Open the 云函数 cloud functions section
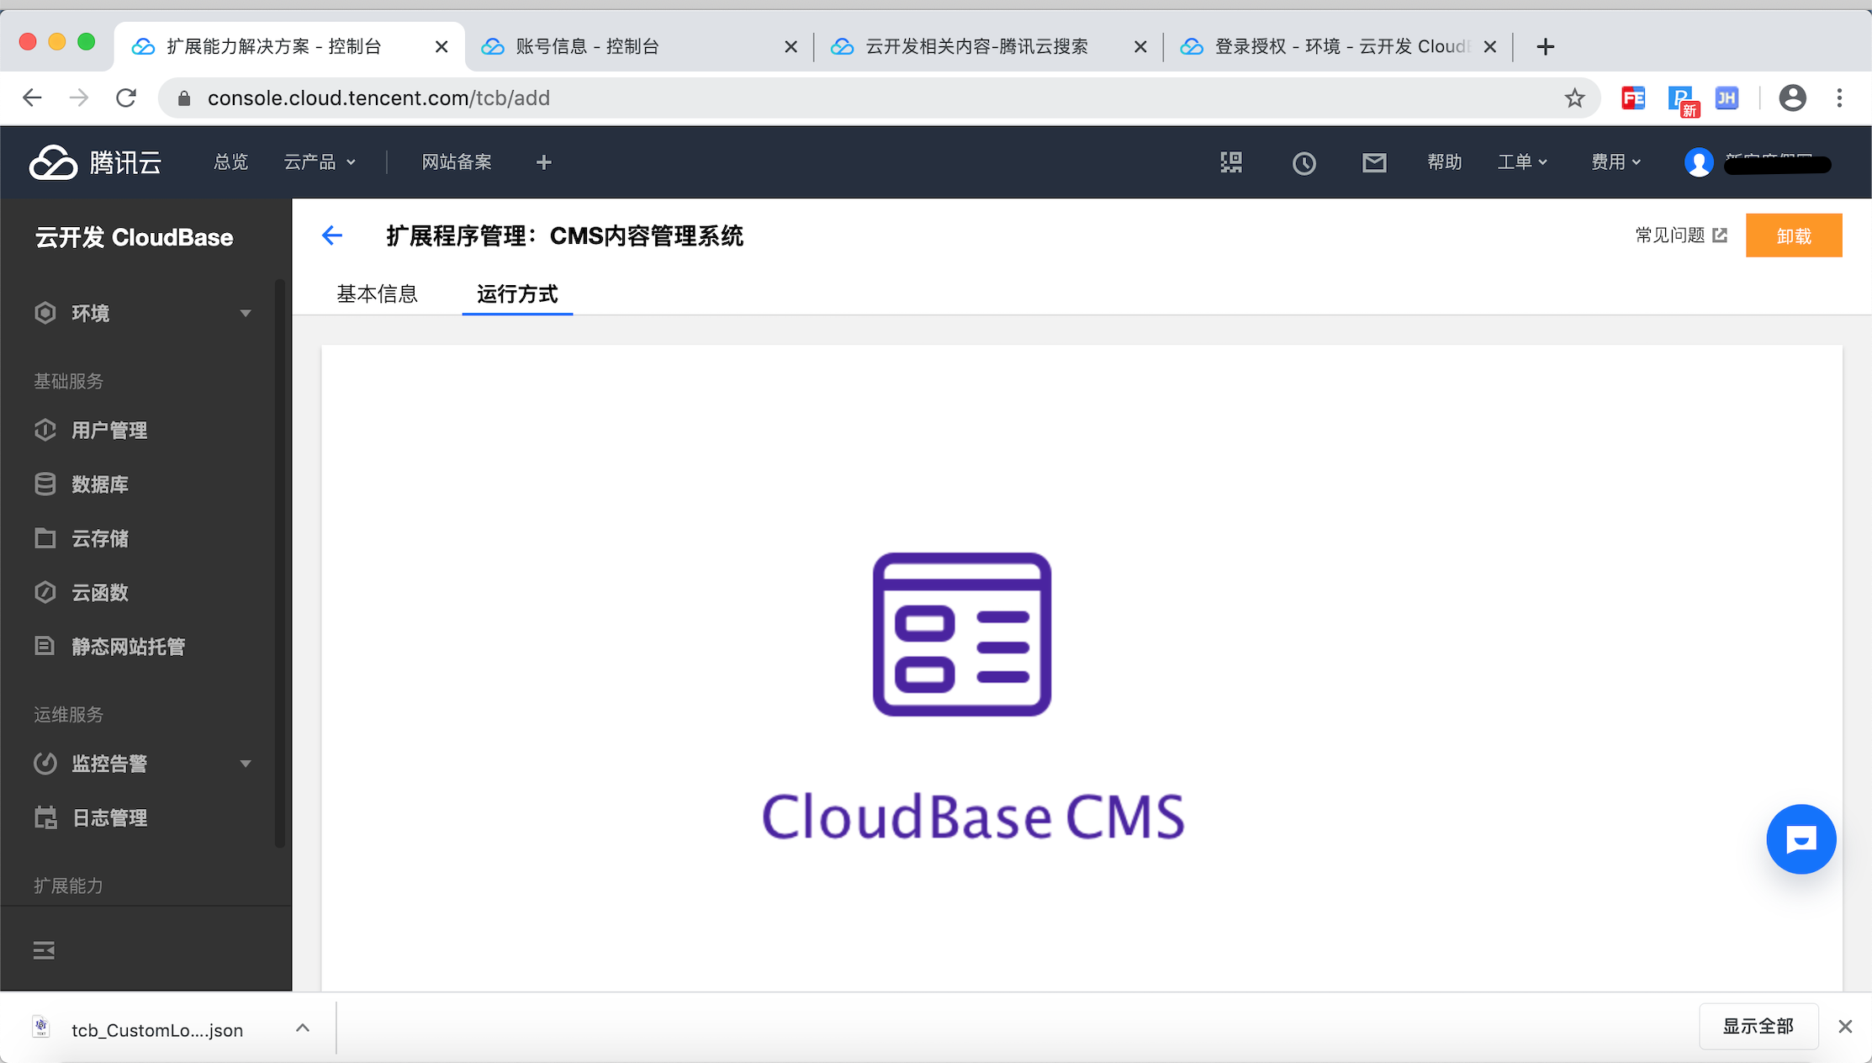This screenshot has height=1063, width=1872. [99, 593]
